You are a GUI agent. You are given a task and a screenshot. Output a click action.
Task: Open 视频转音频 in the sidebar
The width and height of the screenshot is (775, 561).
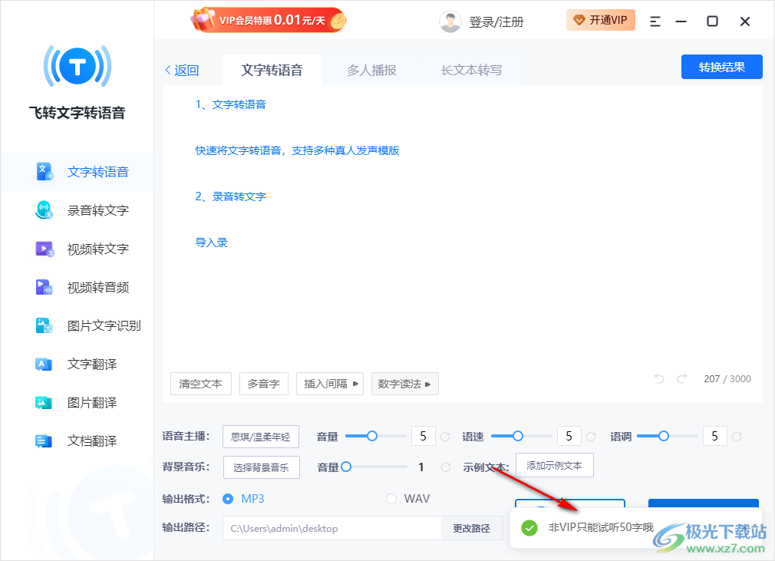click(77, 288)
